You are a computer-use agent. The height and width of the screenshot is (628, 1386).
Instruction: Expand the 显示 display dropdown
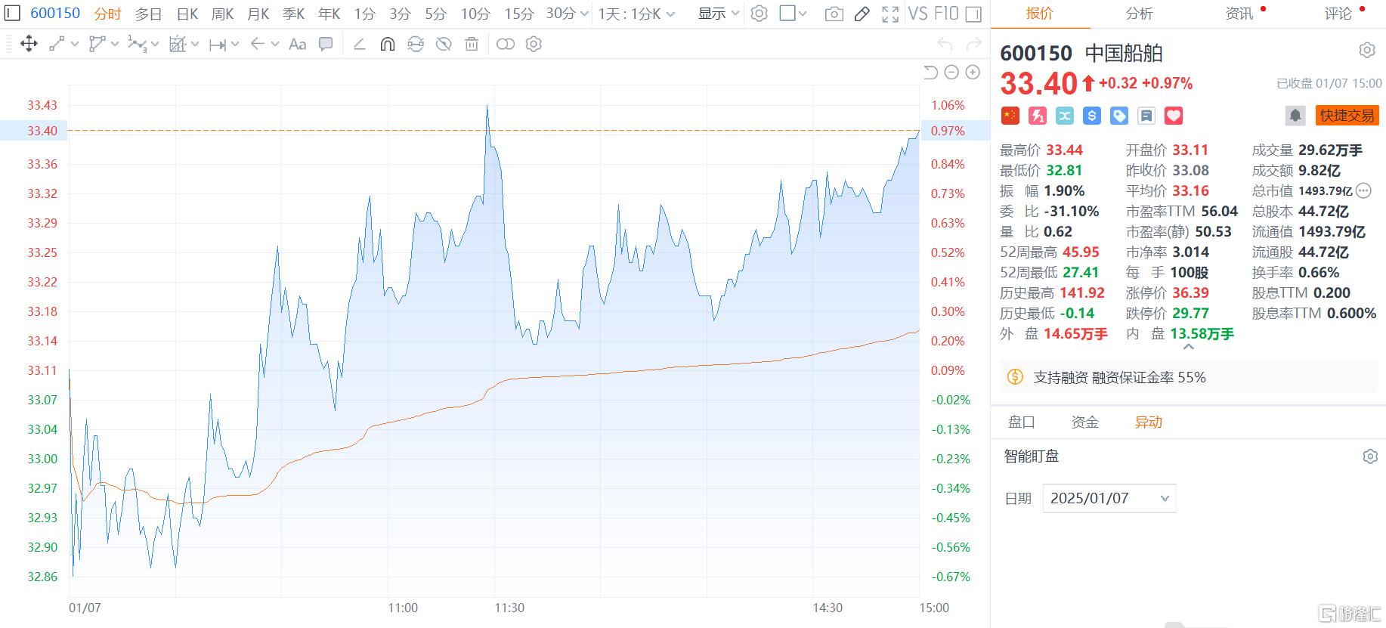coord(718,14)
